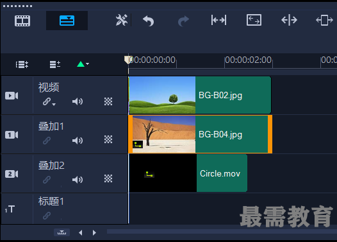Select the BG-B04.jpg clip thumbnail
The width and height of the screenshot is (337, 242).
tap(164, 134)
